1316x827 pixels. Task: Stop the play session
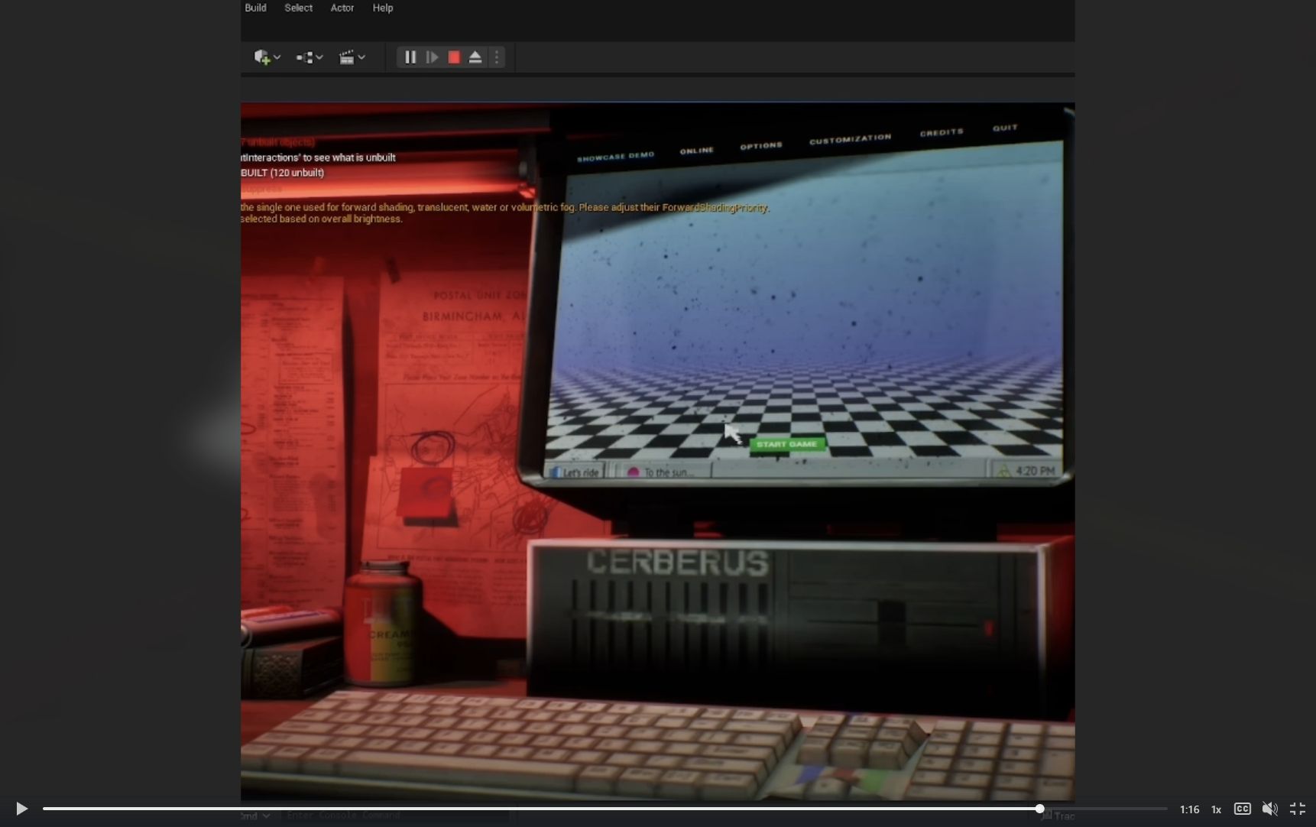pyautogui.click(x=454, y=57)
